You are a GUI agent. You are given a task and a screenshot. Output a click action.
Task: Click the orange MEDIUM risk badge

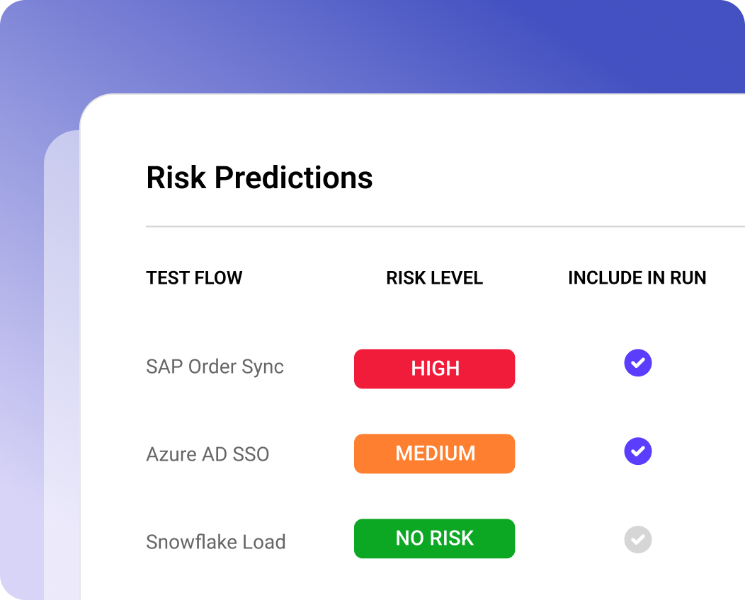434,454
